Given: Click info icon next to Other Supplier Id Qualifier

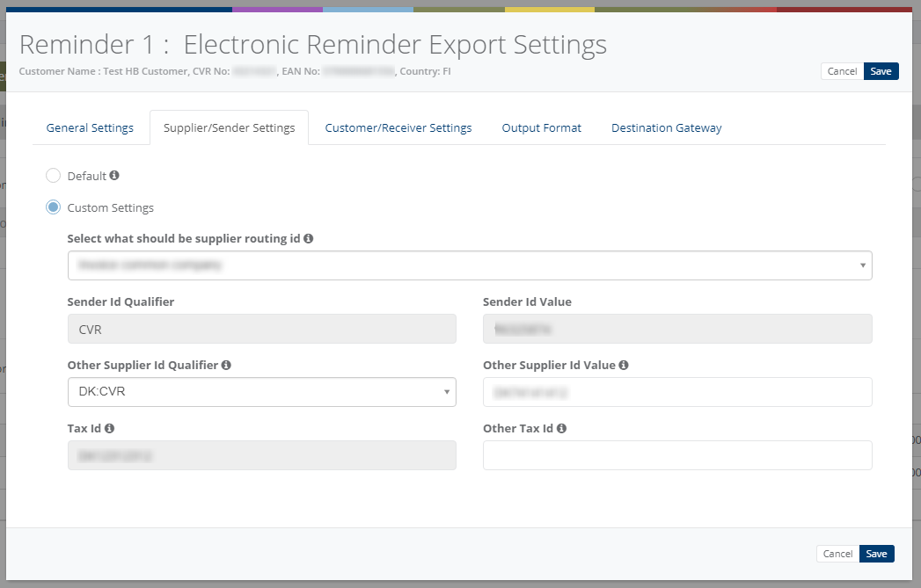Looking at the screenshot, I should point(226,365).
